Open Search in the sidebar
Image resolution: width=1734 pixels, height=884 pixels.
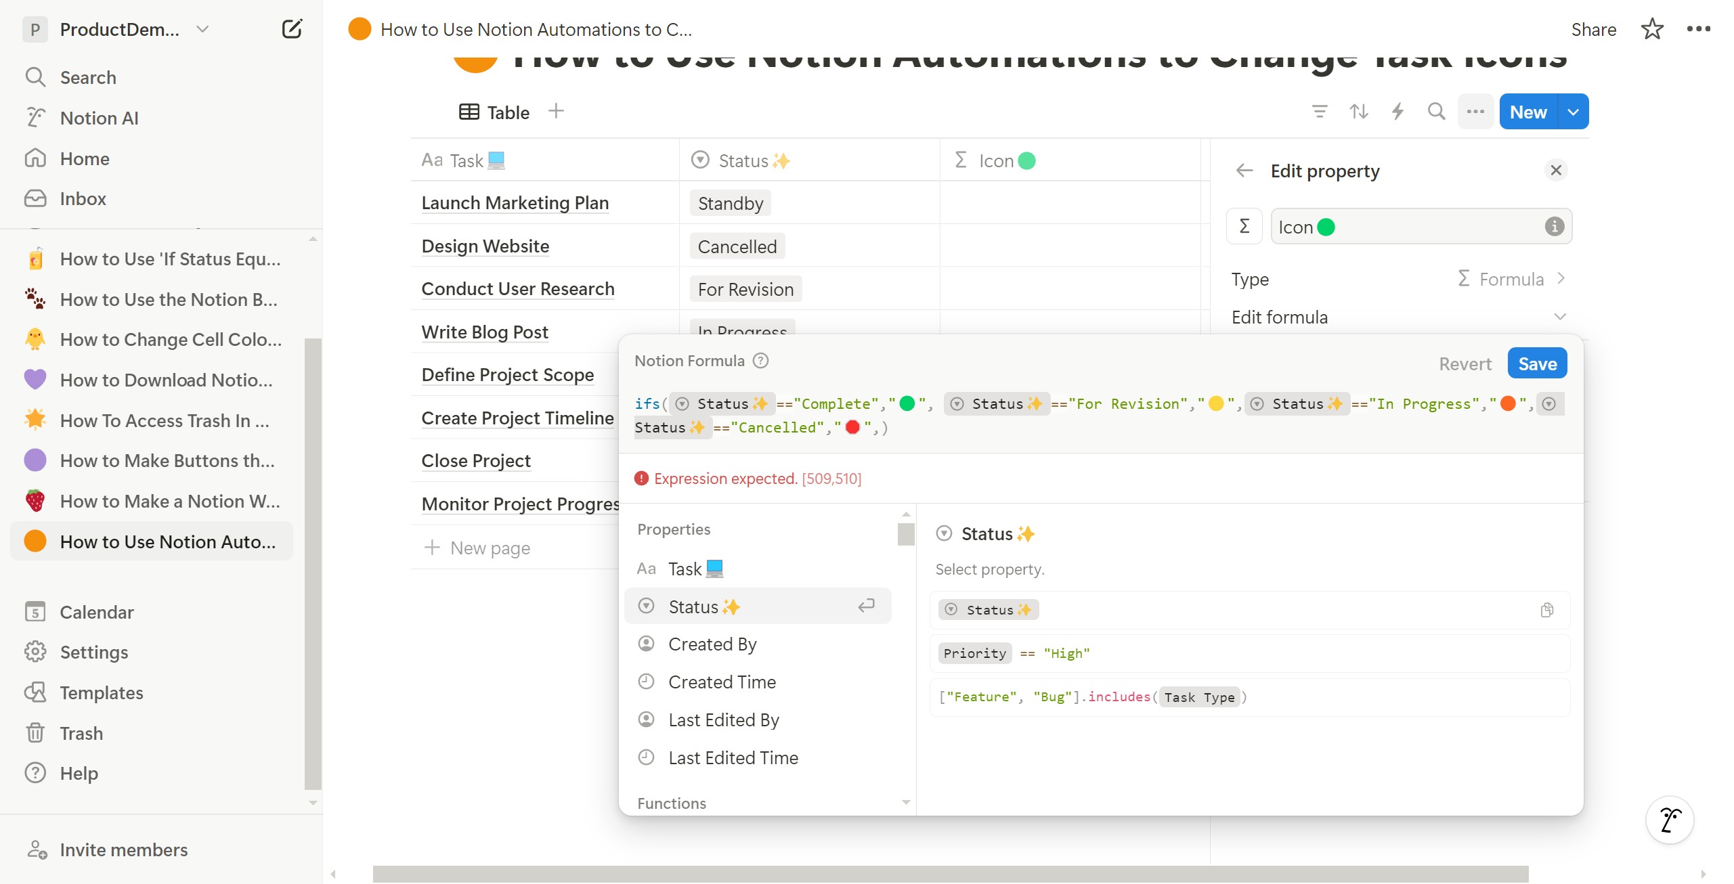click(x=88, y=77)
